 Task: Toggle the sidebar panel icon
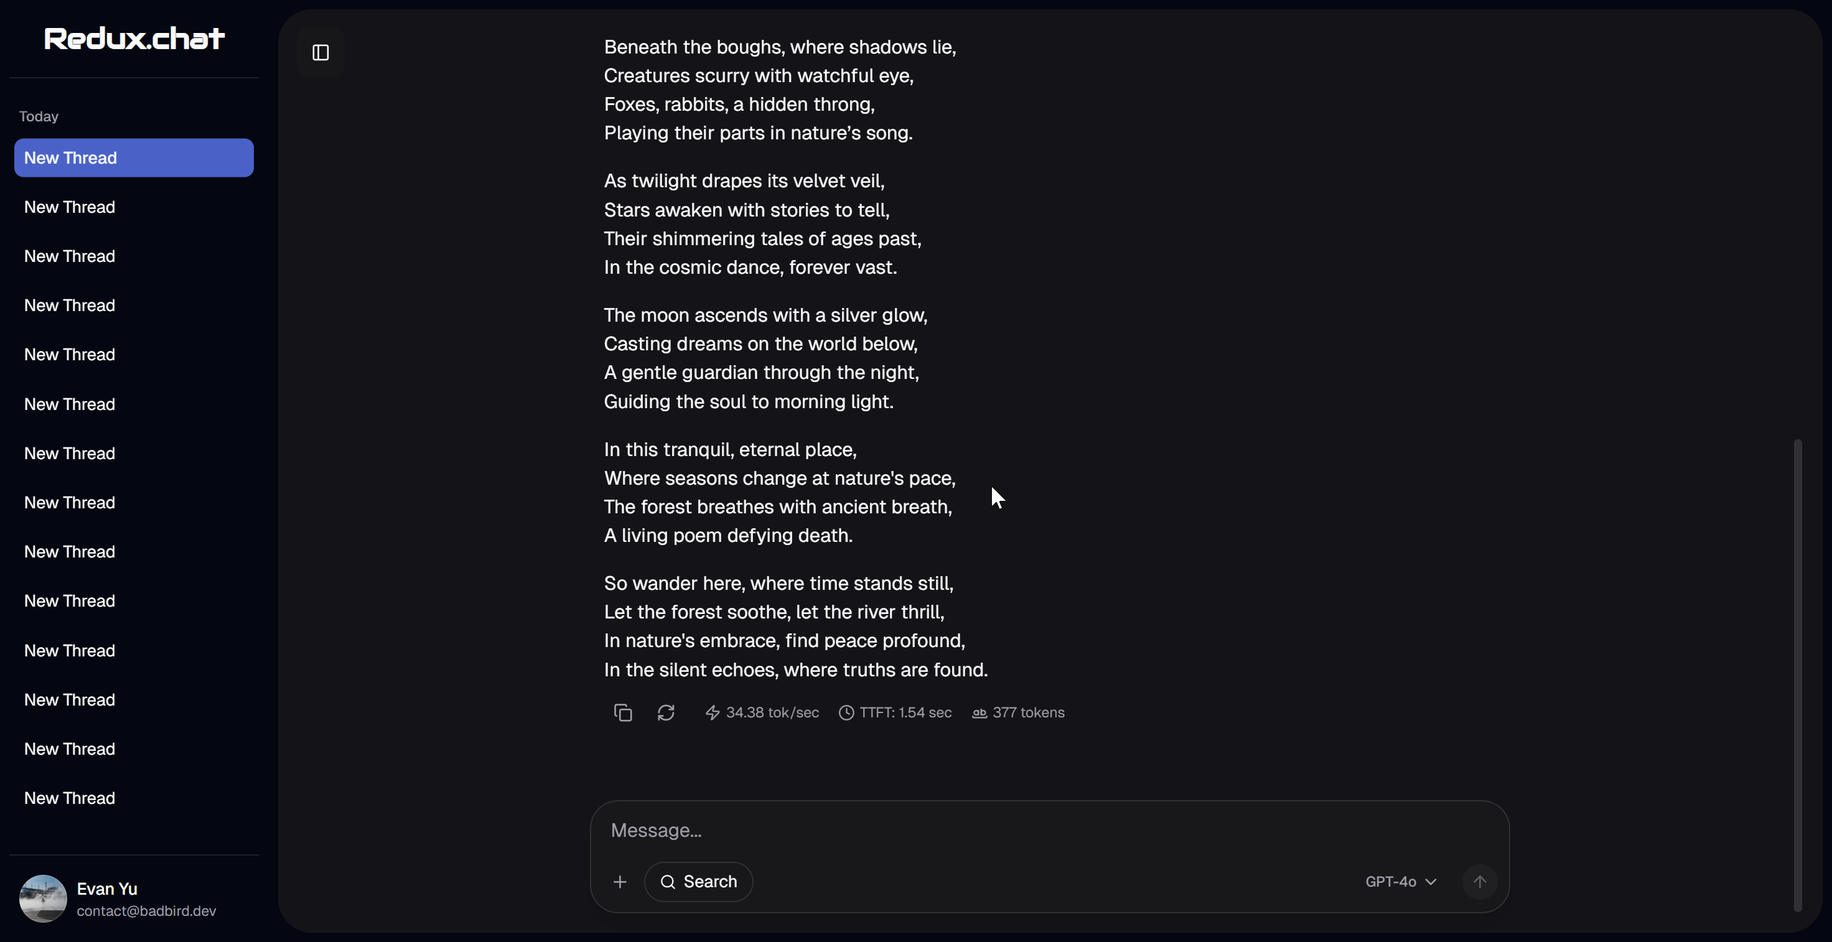320,53
